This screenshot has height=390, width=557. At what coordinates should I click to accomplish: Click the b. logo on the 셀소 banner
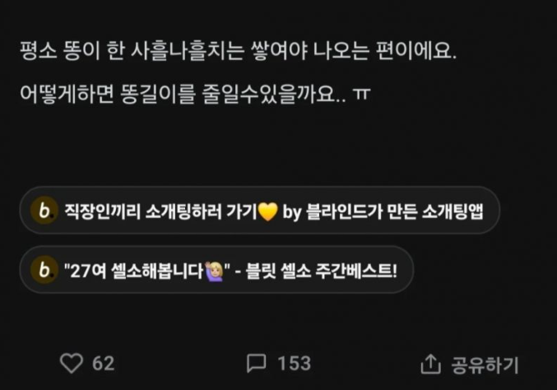tap(44, 270)
